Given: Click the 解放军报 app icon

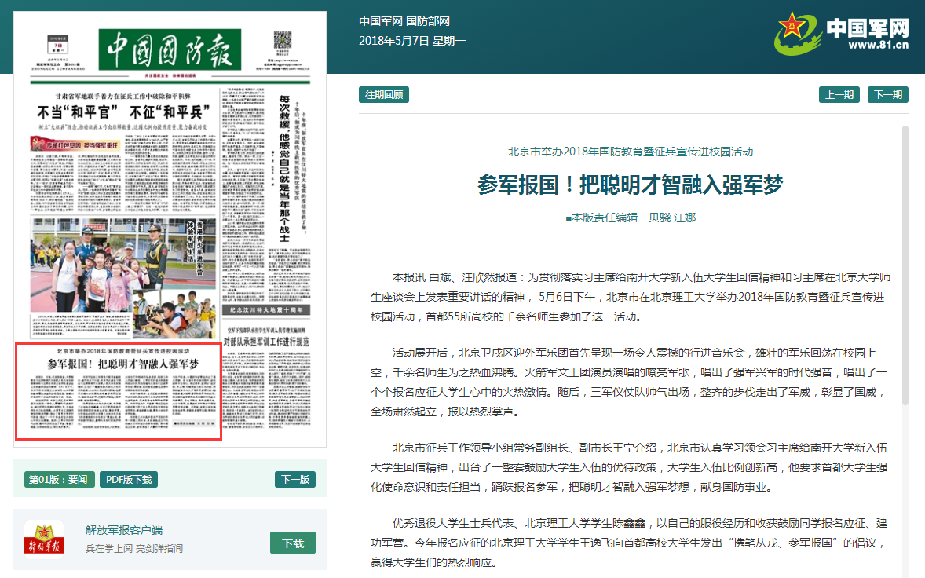Looking at the screenshot, I should pos(44,540).
